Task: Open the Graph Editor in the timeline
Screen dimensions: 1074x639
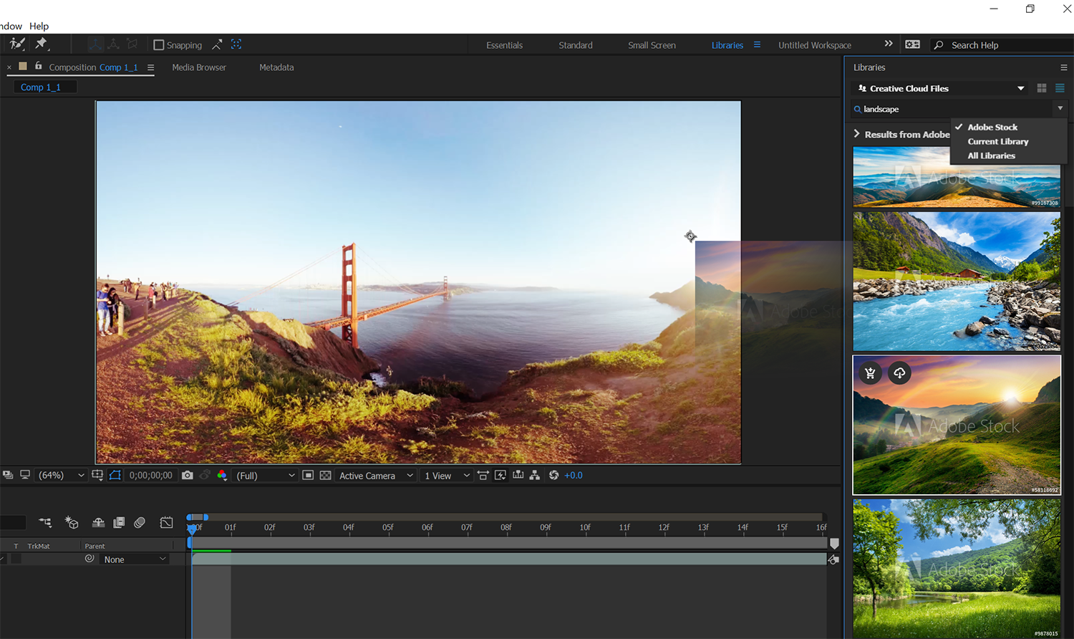Action: (166, 523)
